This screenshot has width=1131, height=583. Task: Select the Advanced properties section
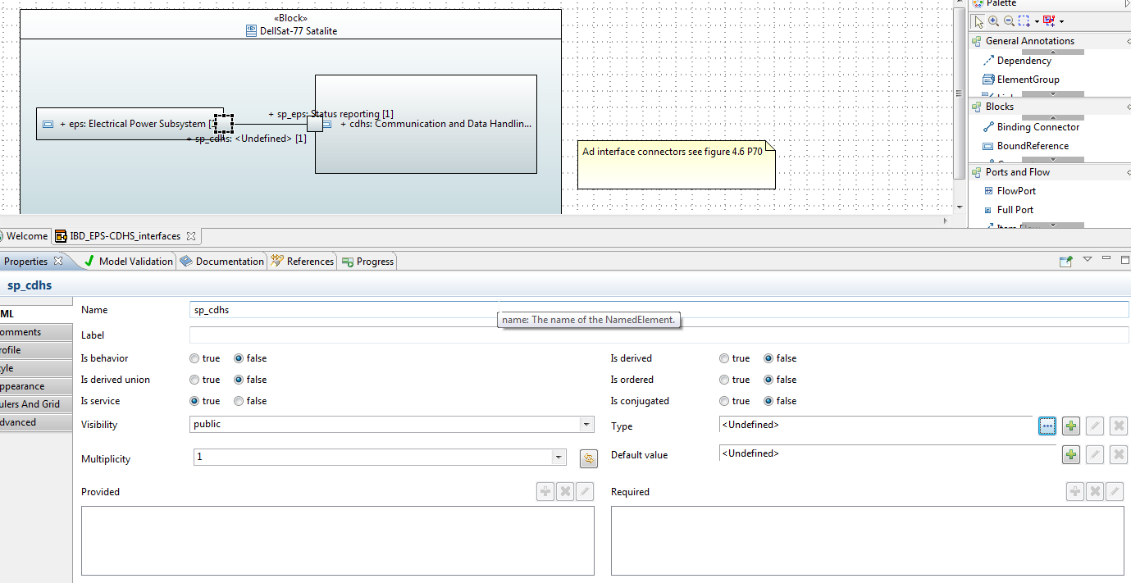[35, 422]
